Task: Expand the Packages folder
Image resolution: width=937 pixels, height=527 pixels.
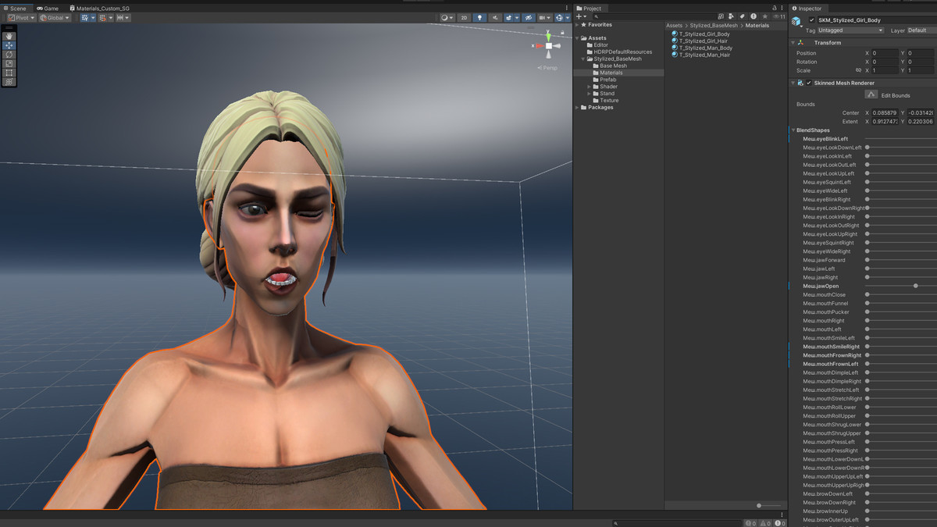Action: [x=578, y=107]
